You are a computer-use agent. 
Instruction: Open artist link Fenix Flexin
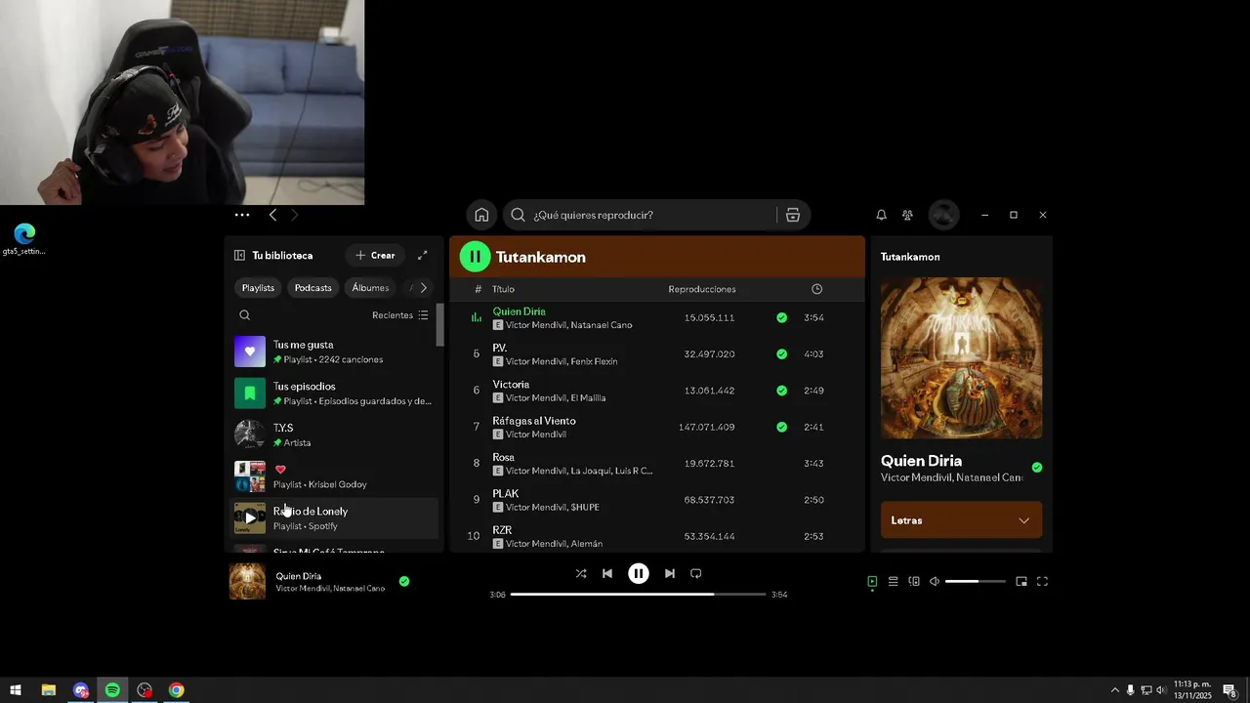[x=594, y=361]
